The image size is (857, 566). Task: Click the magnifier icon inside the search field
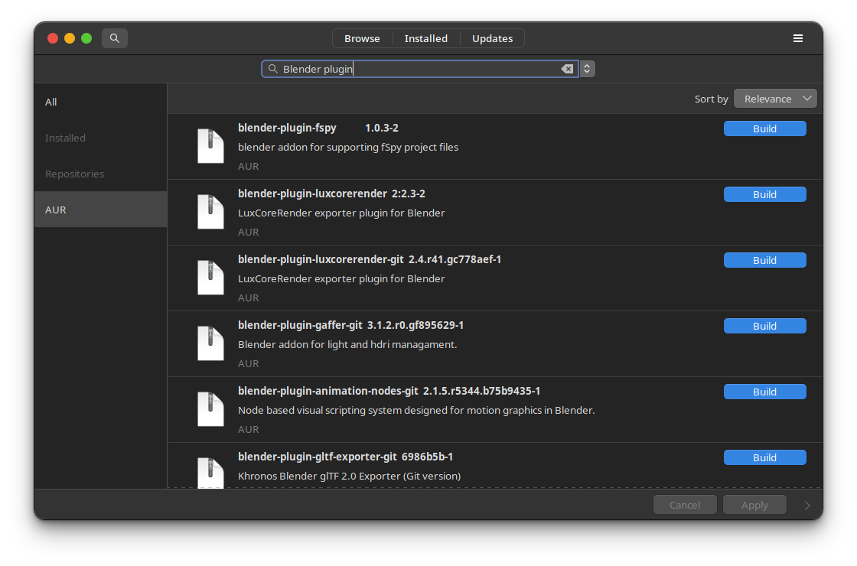tap(272, 69)
